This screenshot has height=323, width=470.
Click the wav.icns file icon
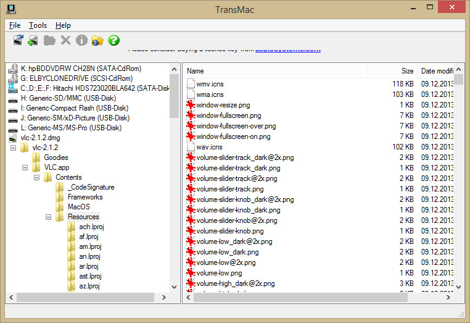click(191, 147)
